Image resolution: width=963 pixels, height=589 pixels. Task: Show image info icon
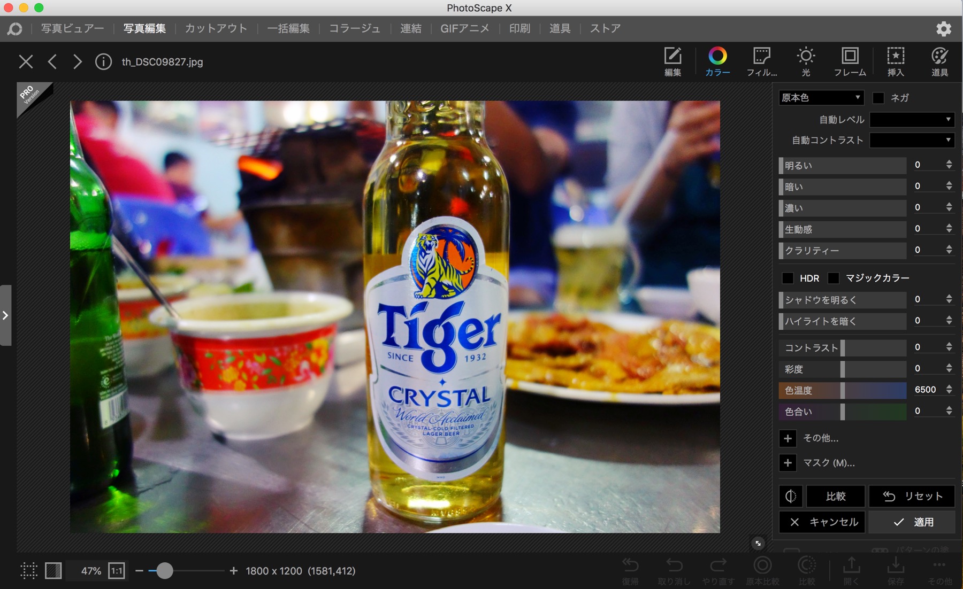[103, 62]
